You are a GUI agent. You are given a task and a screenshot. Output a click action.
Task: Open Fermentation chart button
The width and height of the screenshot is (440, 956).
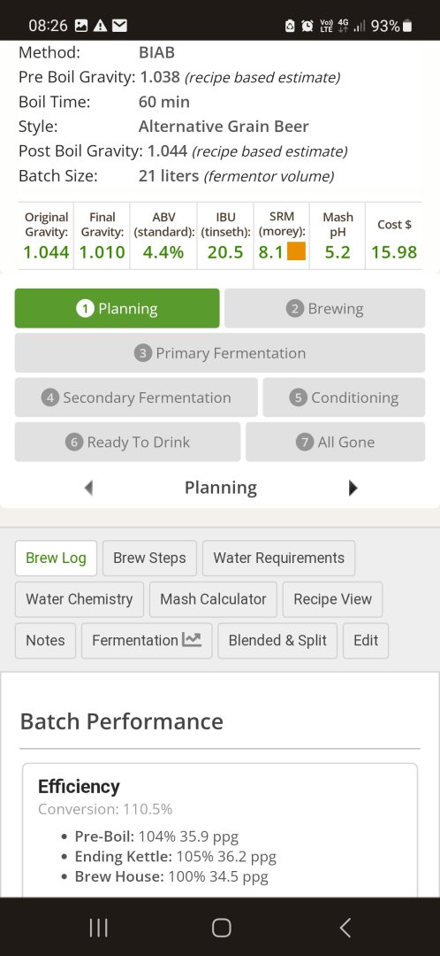[147, 640]
